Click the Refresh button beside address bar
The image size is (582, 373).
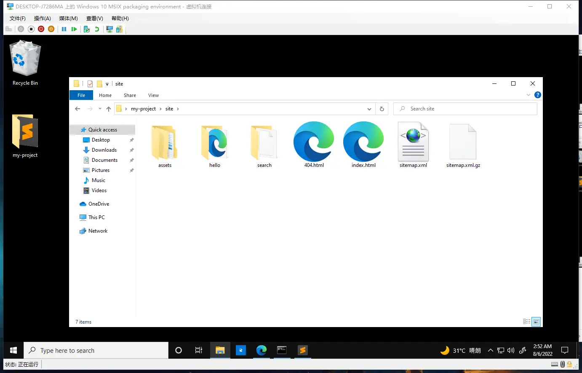[382, 109]
